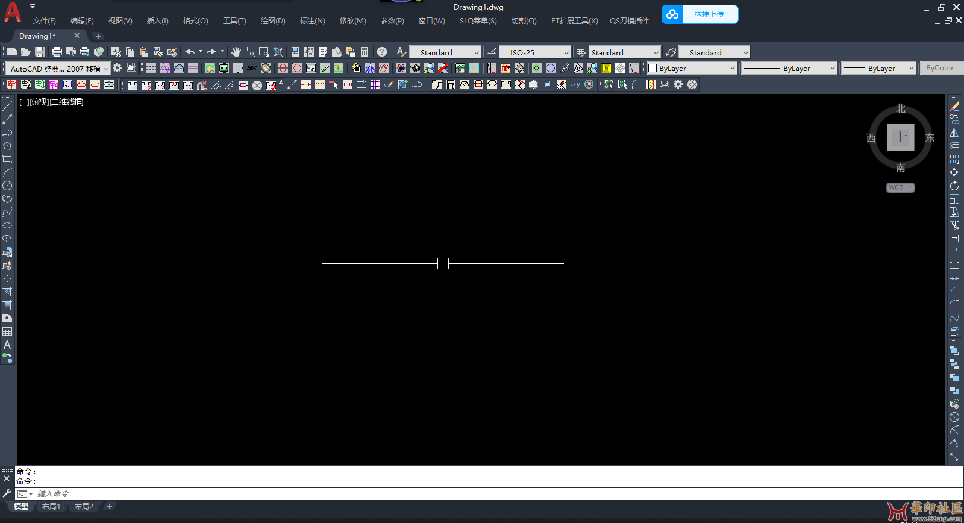Click 北 on the ViewCube compass
Screen dimensions: 964x523
coord(900,109)
